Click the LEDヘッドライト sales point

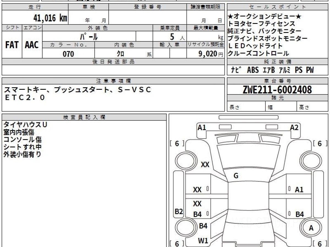[255, 46]
